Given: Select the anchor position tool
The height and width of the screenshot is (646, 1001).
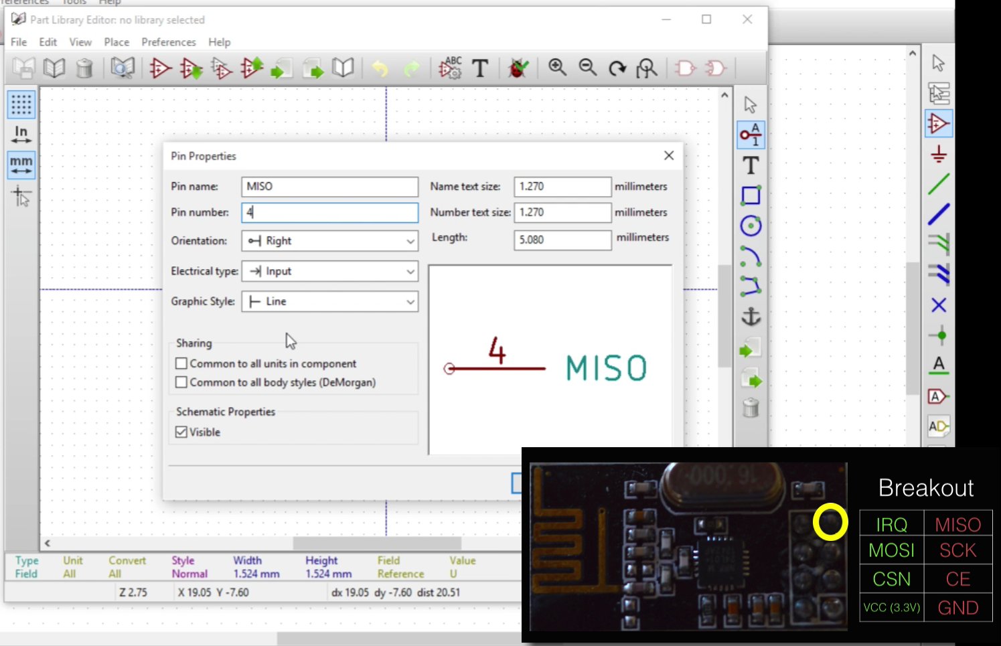Looking at the screenshot, I should [x=751, y=316].
